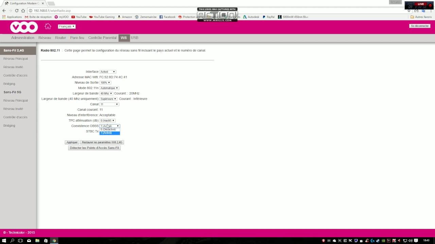Viewport: 435px width, 244px height.
Task: Open the Supérieure sideband dropdown
Action: (x=108, y=99)
